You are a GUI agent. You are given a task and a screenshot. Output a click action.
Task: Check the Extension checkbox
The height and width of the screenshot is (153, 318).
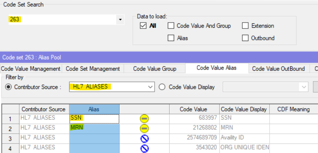point(245,26)
